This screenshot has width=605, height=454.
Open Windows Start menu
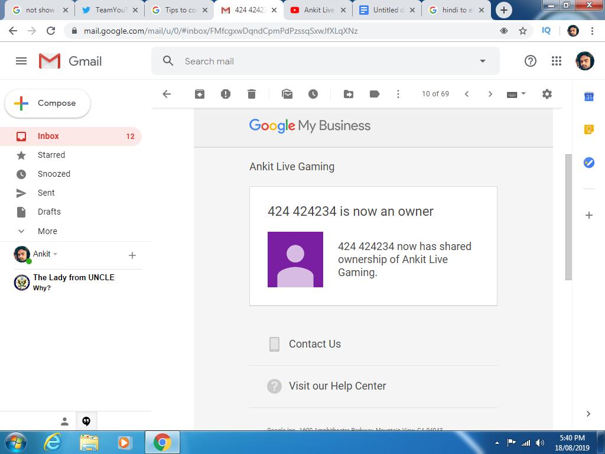point(15,442)
